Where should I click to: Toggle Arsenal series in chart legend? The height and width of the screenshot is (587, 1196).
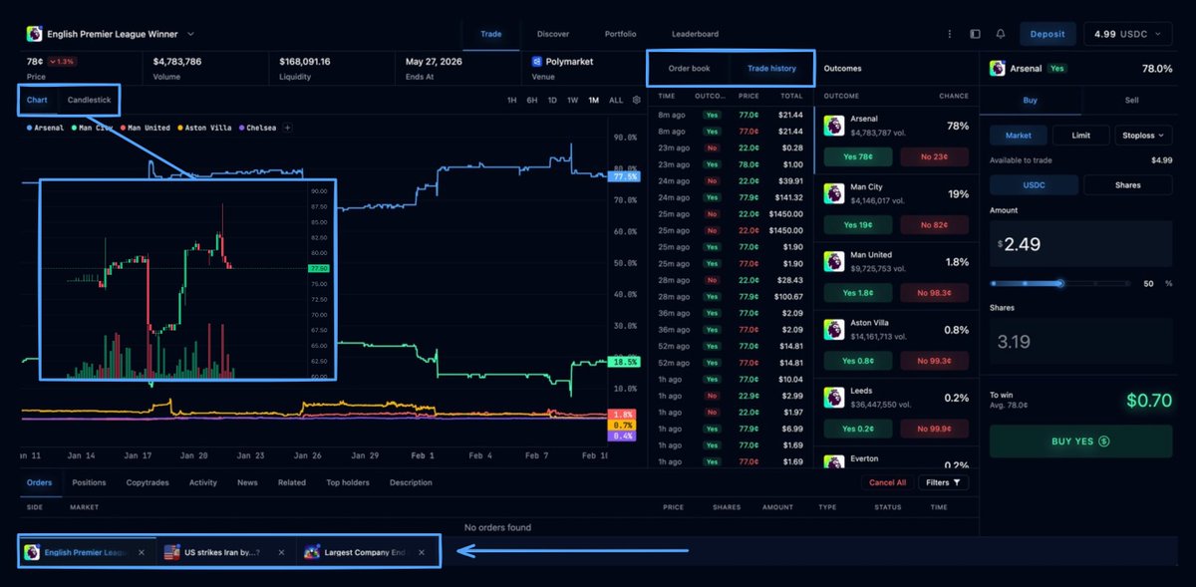click(45, 128)
